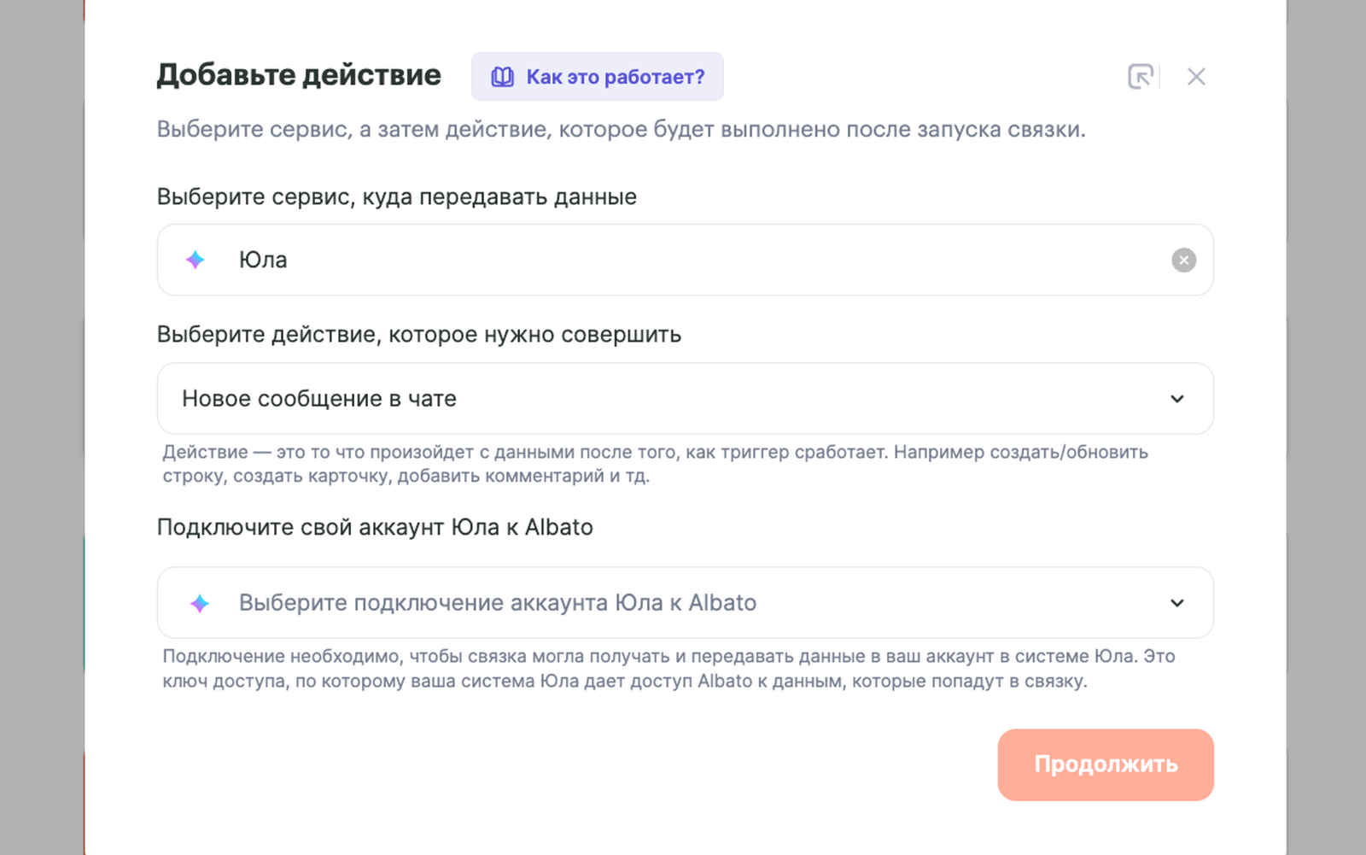Expand the account connection list via its chevron
Image resolution: width=1366 pixels, height=855 pixels.
click(x=1177, y=603)
